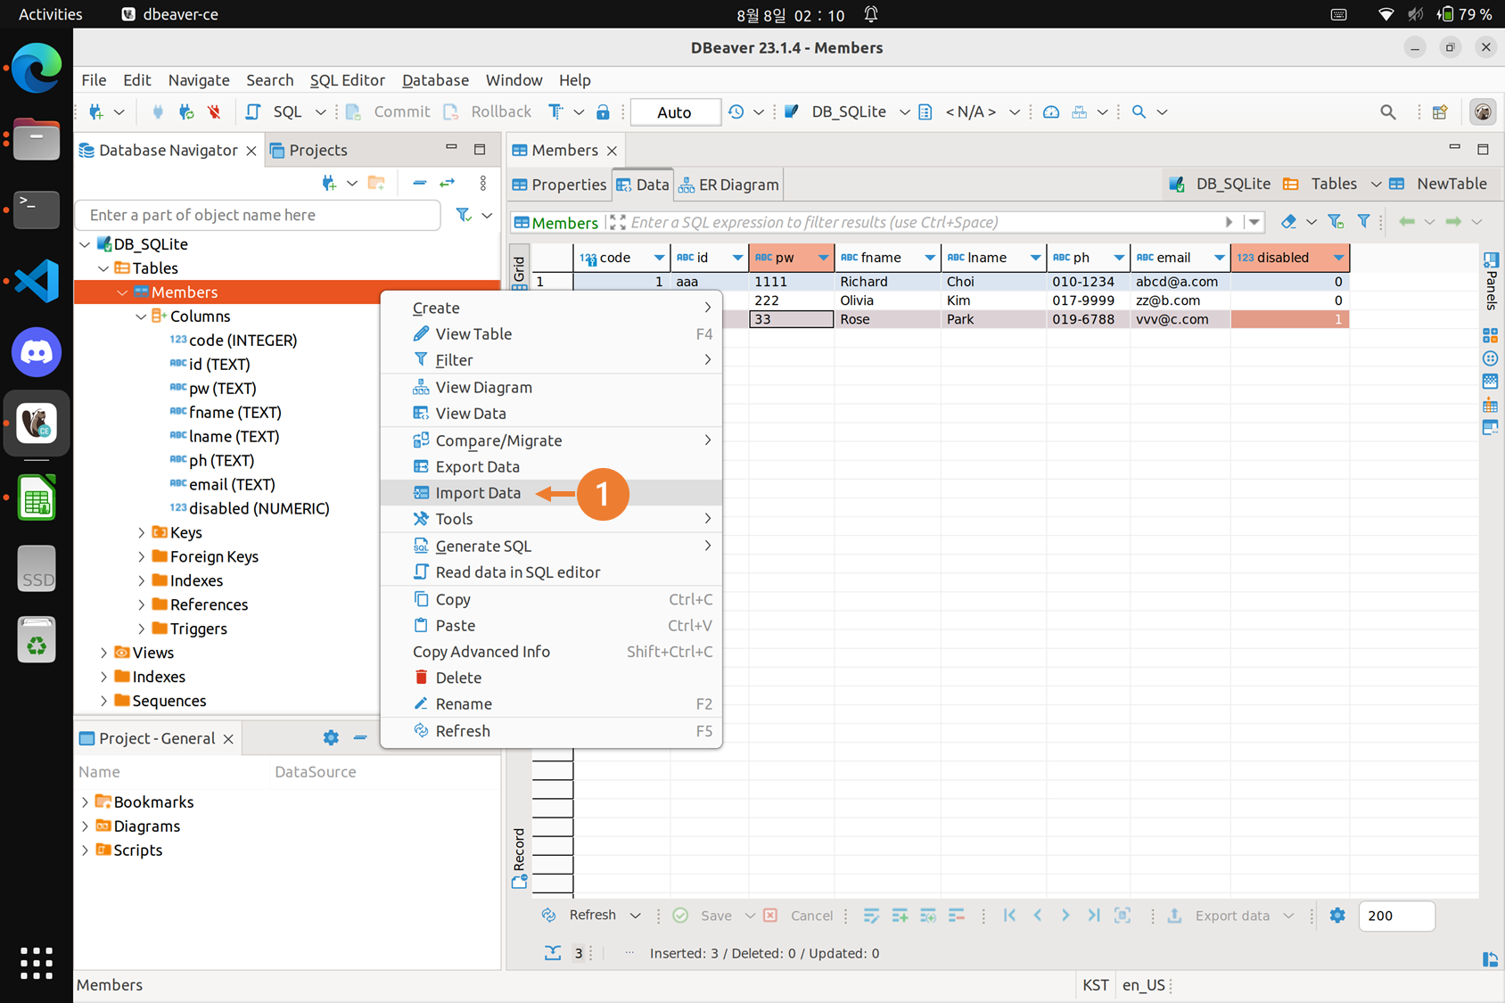Expand the Compare/Migrate submenu arrow
Image resolution: width=1505 pixels, height=1003 pixels.
pyautogui.click(x=708, y=440)
